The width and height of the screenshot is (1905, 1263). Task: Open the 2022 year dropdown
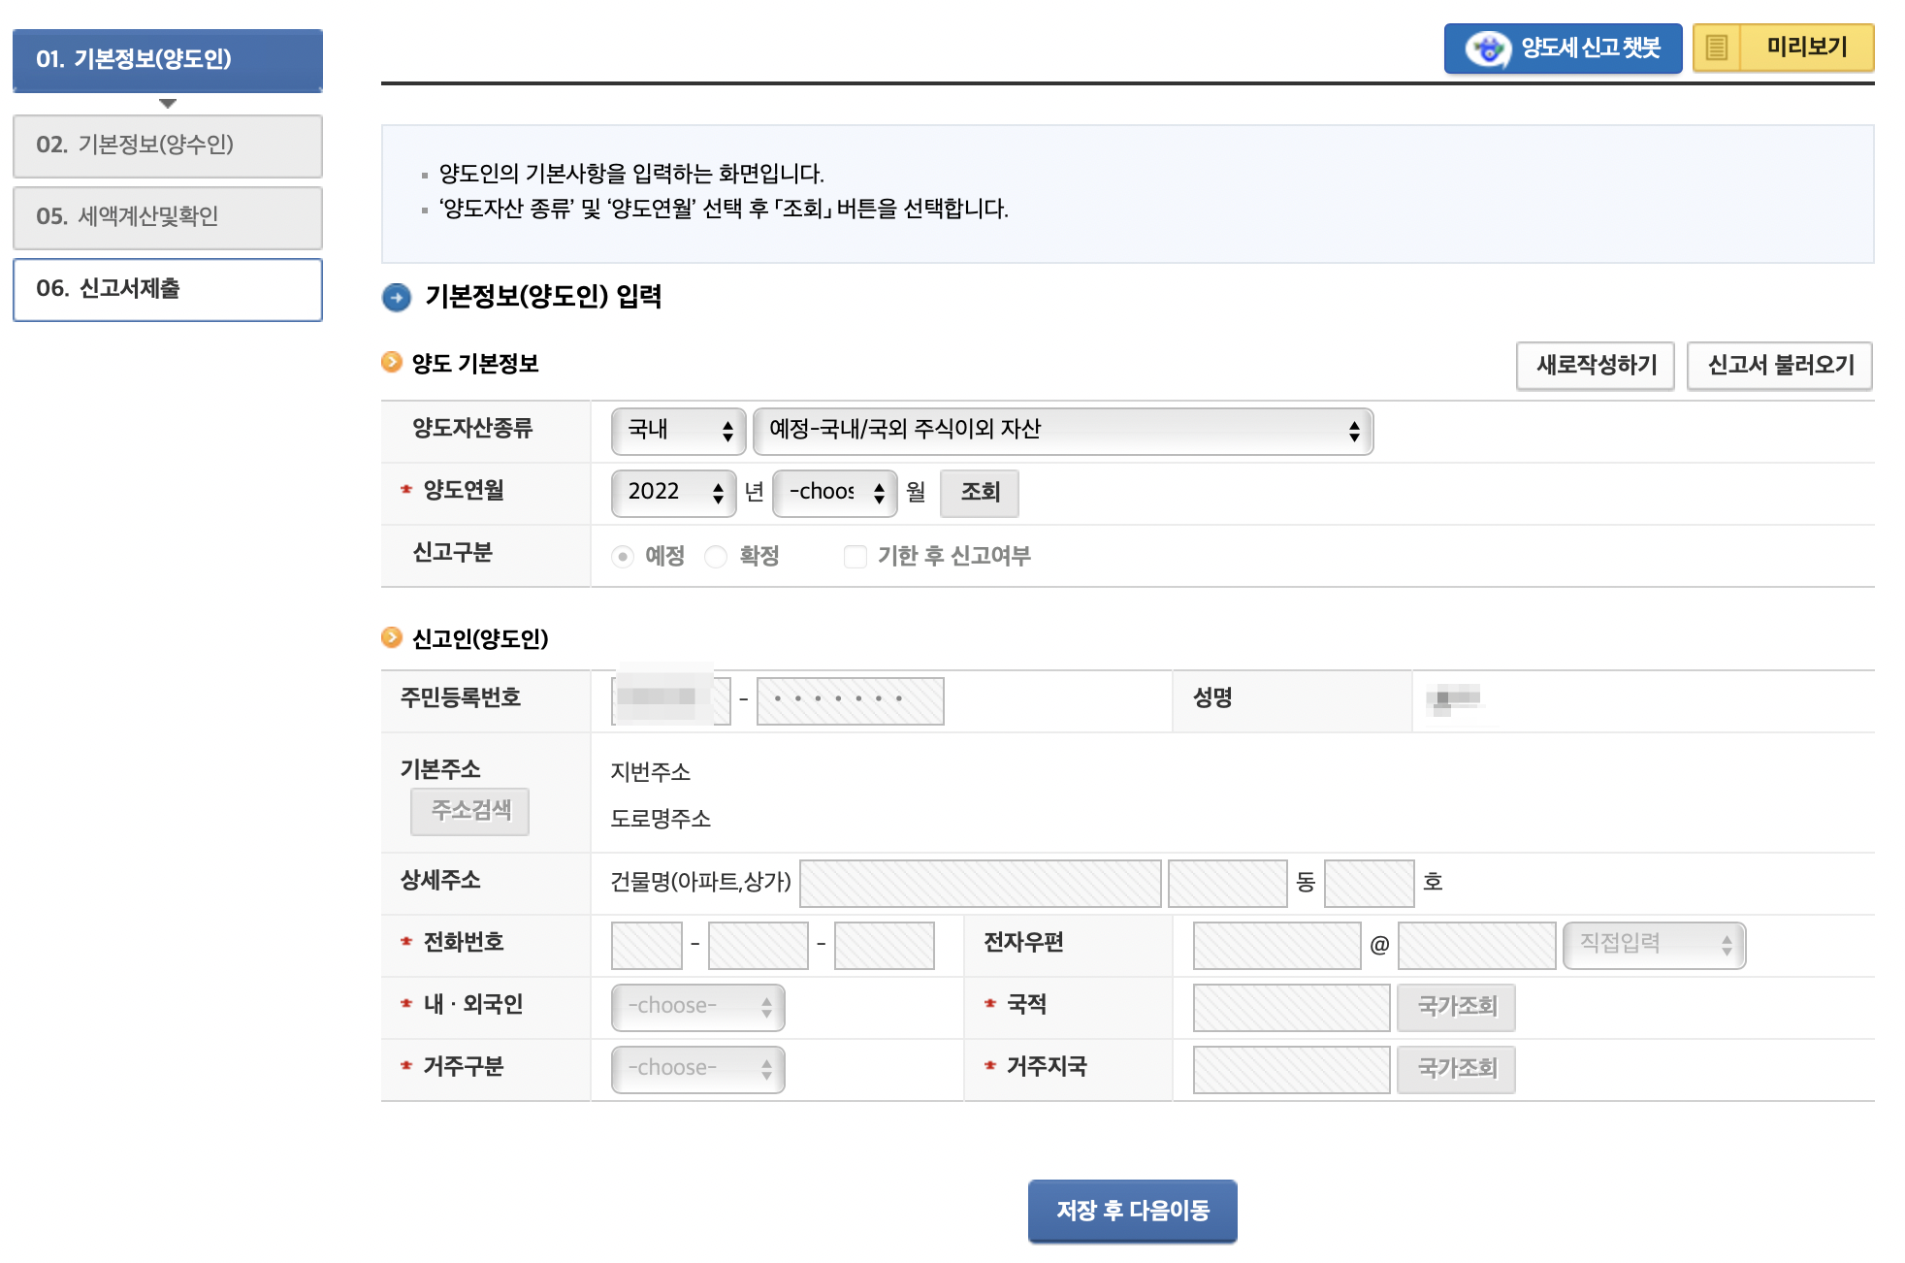(673, 493)
